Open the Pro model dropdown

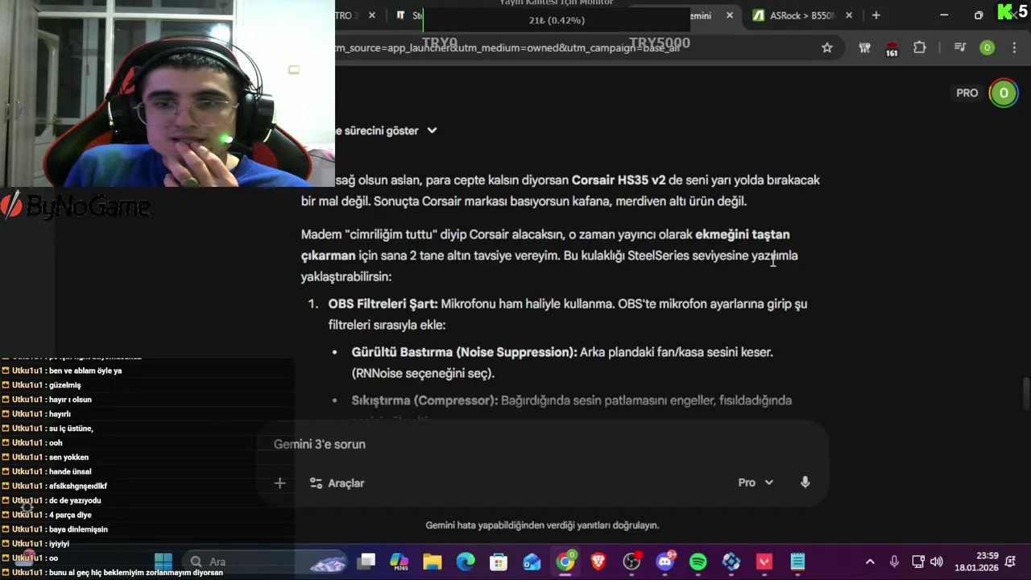(x=756, y=483)
